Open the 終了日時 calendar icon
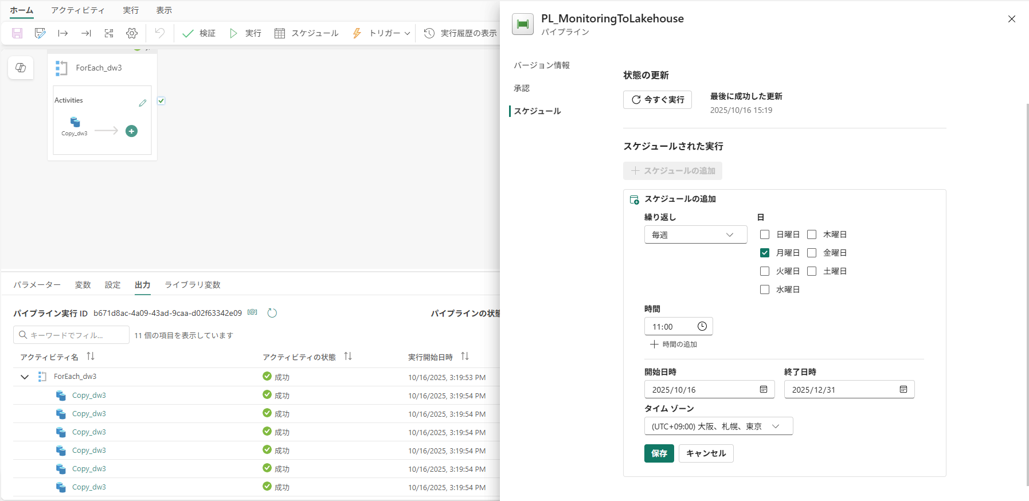The width and height of the screenshot is (1029, 501). point(903,389)
